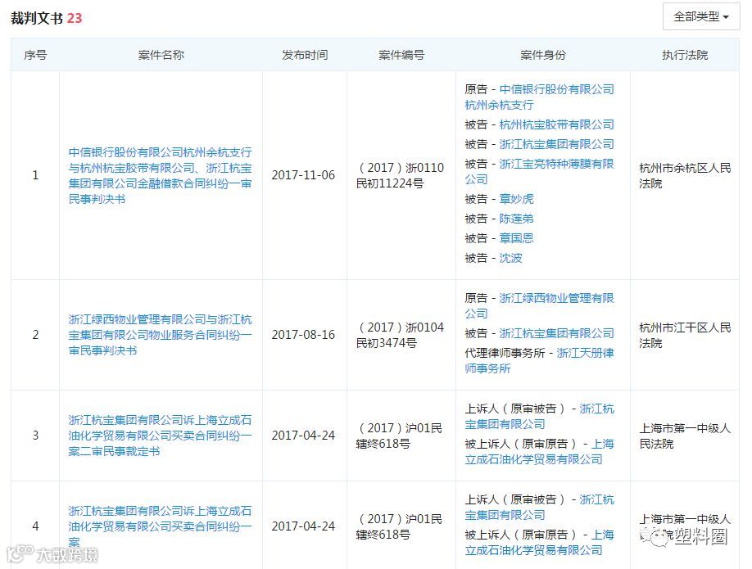Click appellee 上海立成石油化学贸易有限公司 in row 3
This screenshot has width=752, height=569.
click(x=540, y=452)
